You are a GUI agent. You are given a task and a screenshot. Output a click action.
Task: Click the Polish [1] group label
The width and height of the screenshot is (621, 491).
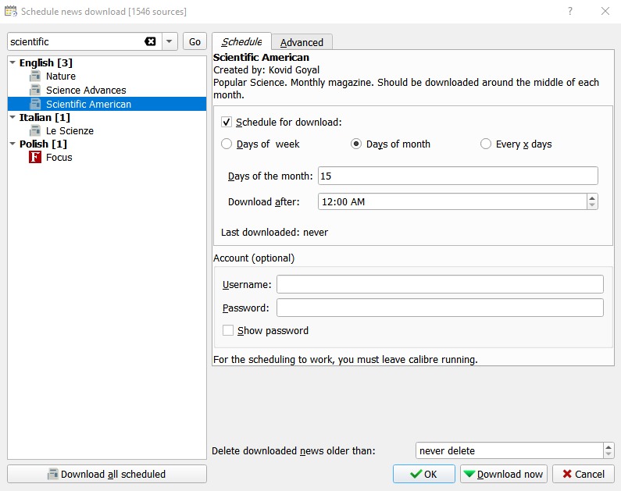coord(43,144)
